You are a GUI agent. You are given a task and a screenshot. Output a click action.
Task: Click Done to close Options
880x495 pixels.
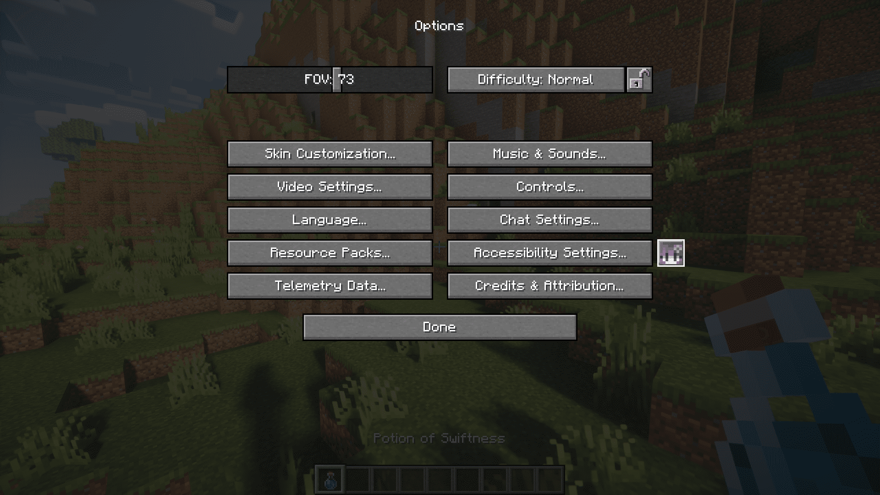click(440, 326)
